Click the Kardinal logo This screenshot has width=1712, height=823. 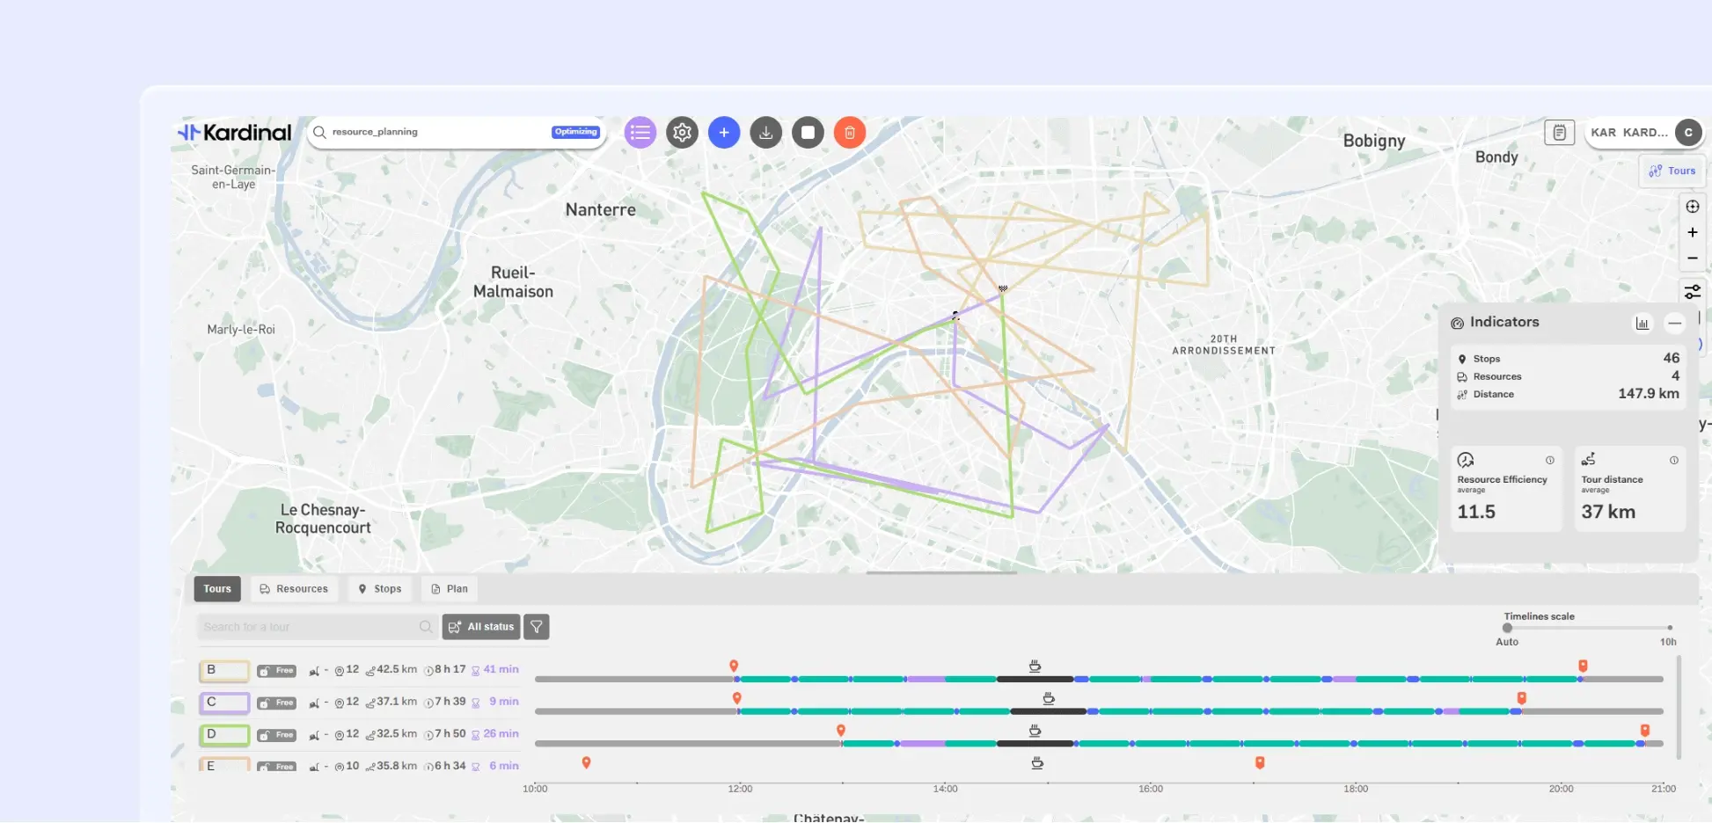pos(235,133)
